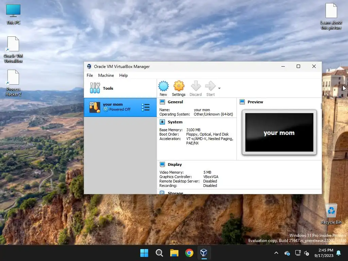Select the Tools entry in sidebar
The width and height of the screenshot is (348, 261).
tap(120, 88)
